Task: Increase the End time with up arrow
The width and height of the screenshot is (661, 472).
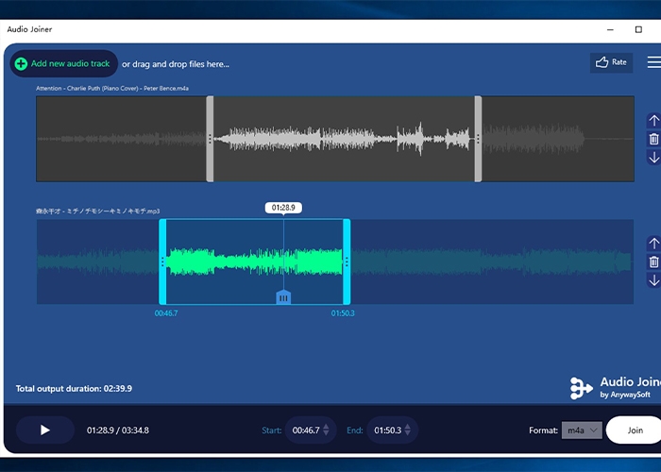Action: pyautogui.click(x=408, y=426)
